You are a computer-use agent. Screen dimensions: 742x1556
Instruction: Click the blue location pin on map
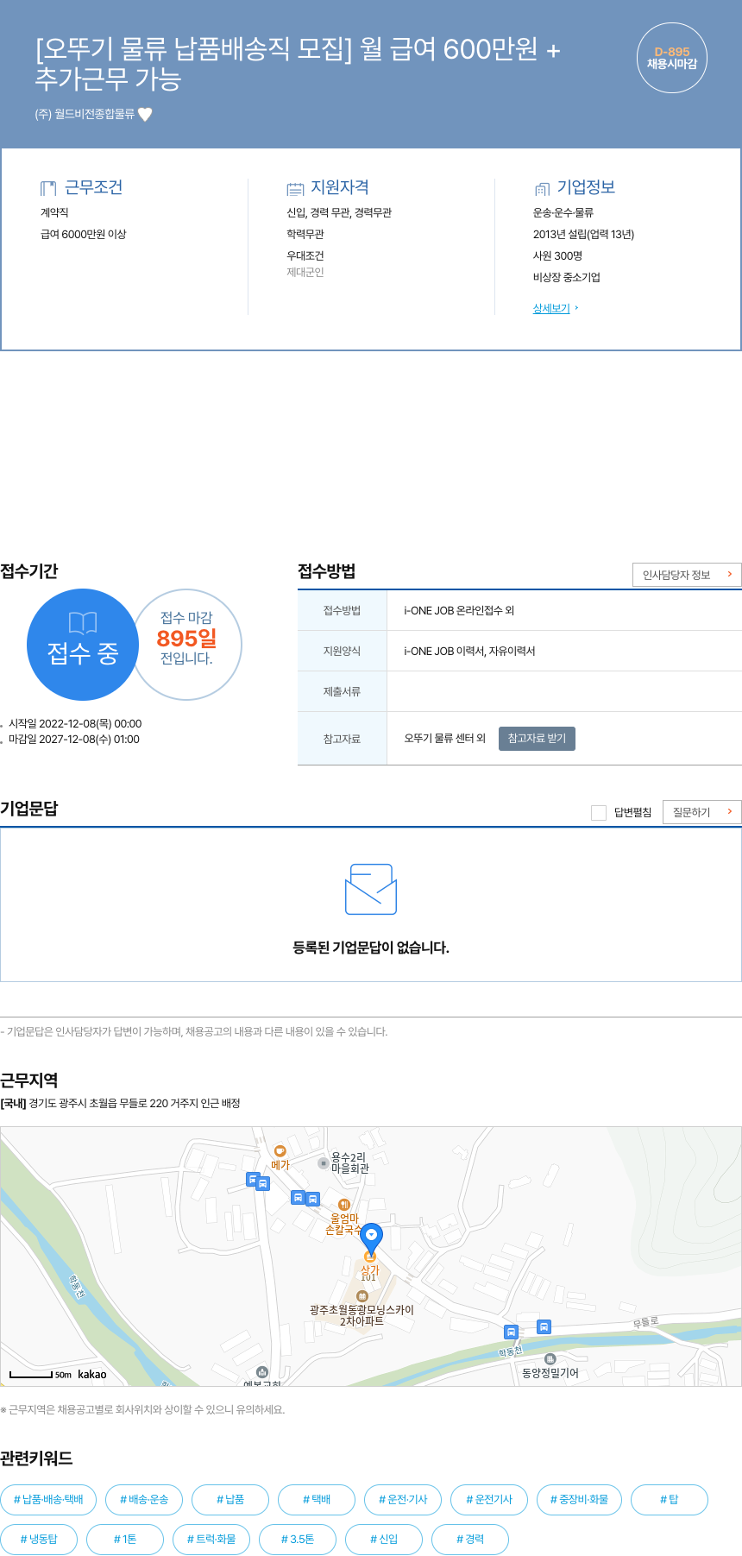click(x=371, y=1240)
